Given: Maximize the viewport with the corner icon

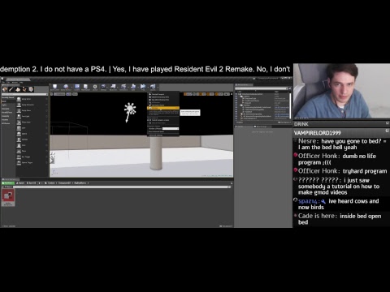Looking at the screenshot, I should pos(232,94).
